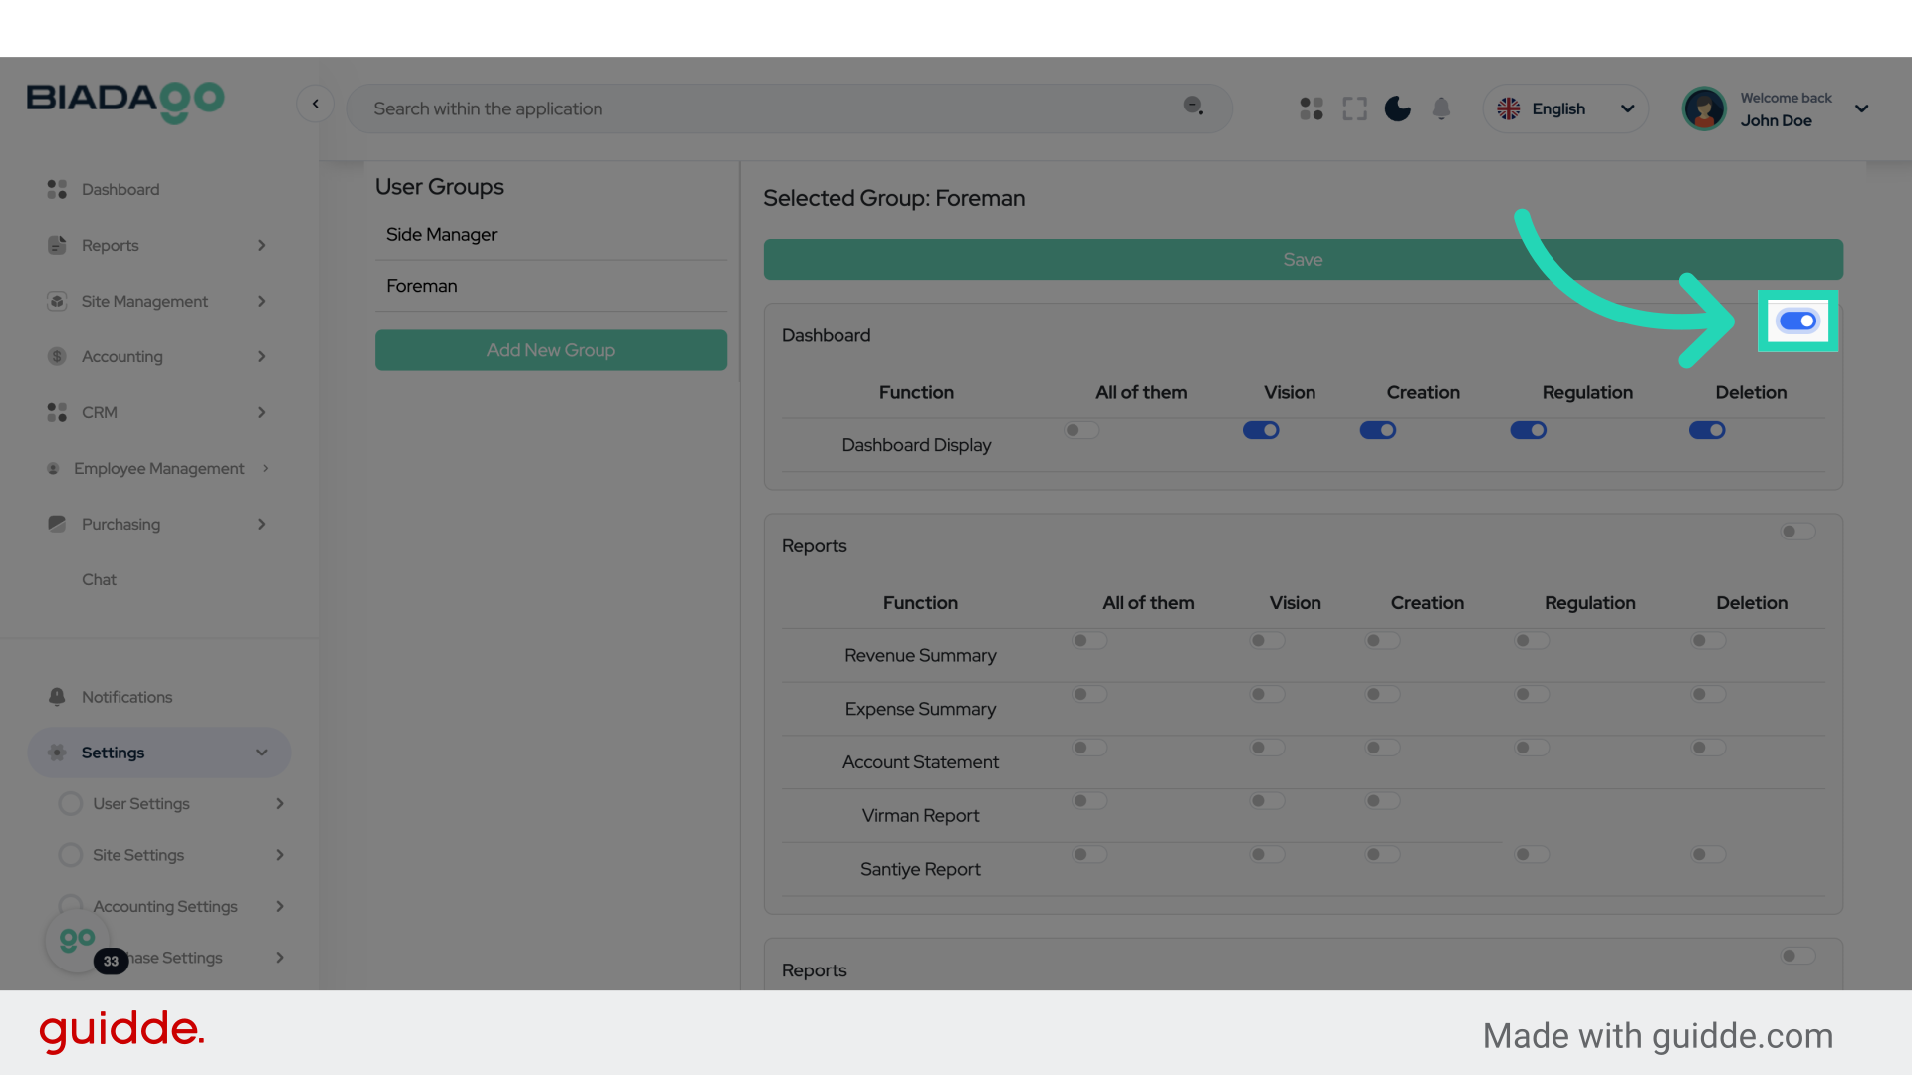Click the apps grid icon in header
Screen dimensions: 1912x1075
[1312, 108]
